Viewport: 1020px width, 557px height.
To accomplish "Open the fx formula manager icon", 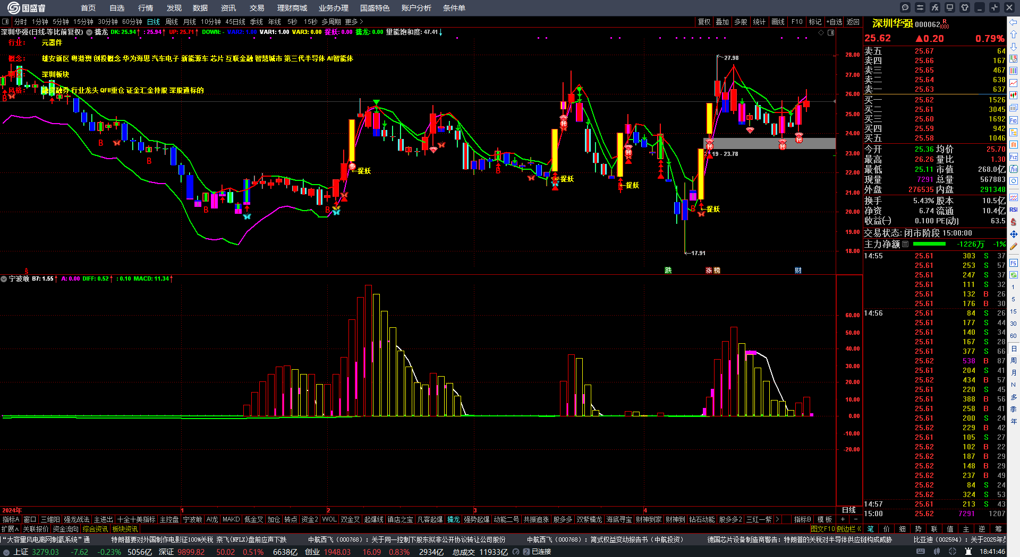I will (935, 7).
